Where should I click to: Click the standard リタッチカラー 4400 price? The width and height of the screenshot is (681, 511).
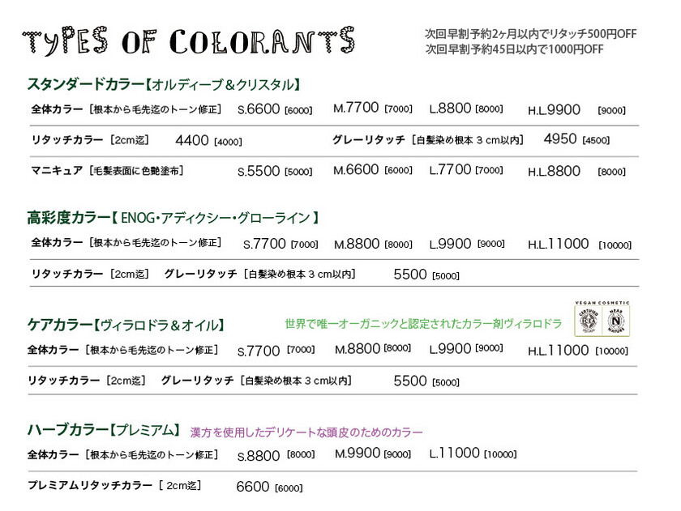pos(192,139)
